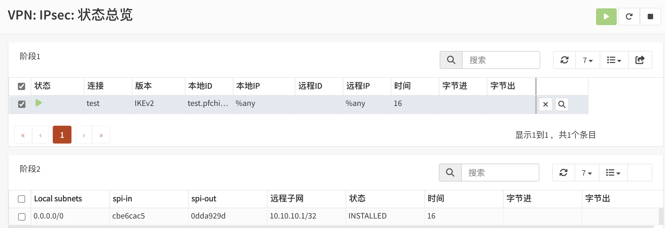Go to page 1 in pagination
This screenshot has width=665, height=228.
point(62,135)
